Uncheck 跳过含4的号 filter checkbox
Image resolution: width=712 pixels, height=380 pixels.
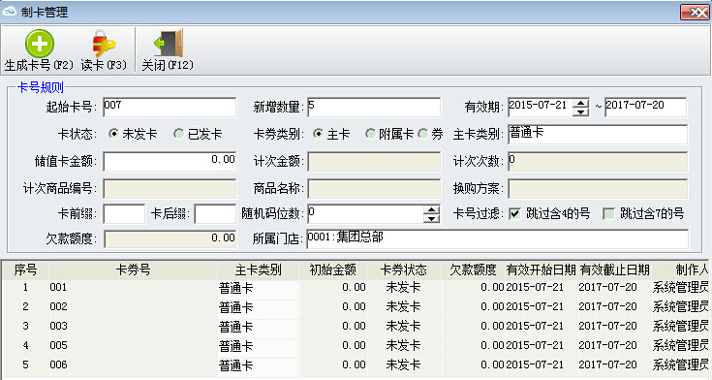pyautogui.click(x=514, y=213)
